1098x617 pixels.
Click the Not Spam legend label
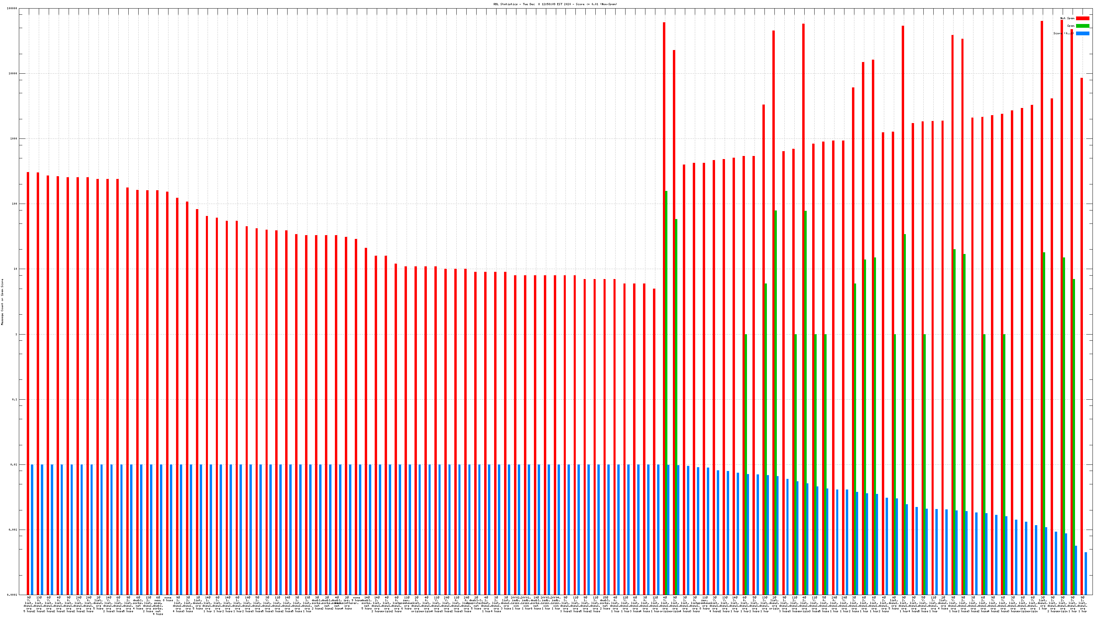tap(1067, 18)
